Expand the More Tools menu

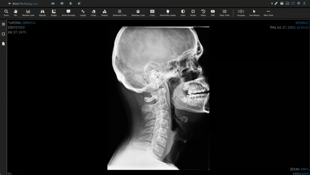point(268,13)
